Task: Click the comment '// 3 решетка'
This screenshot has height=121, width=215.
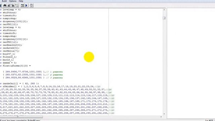Action: coord(54,78)
